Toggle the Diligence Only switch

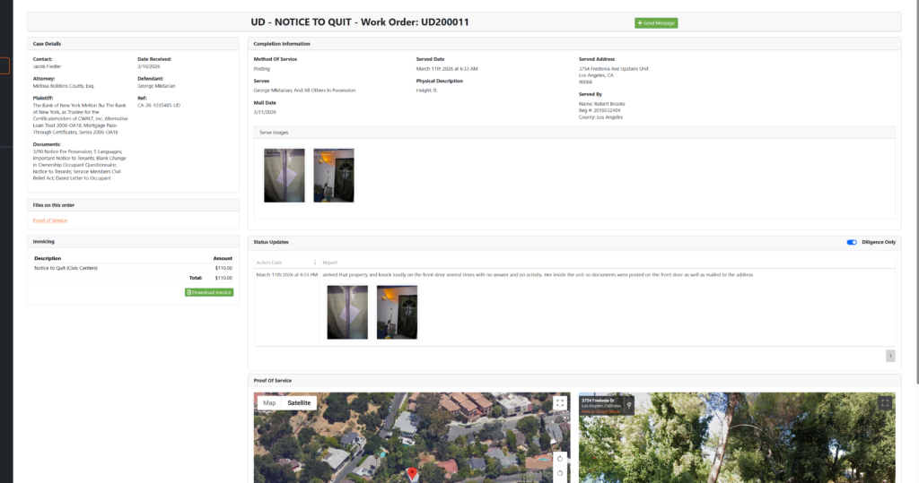(x=852, y=242)
